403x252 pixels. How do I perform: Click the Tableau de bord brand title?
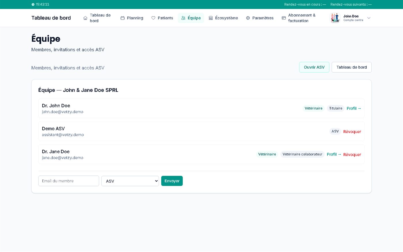[51, 18]
